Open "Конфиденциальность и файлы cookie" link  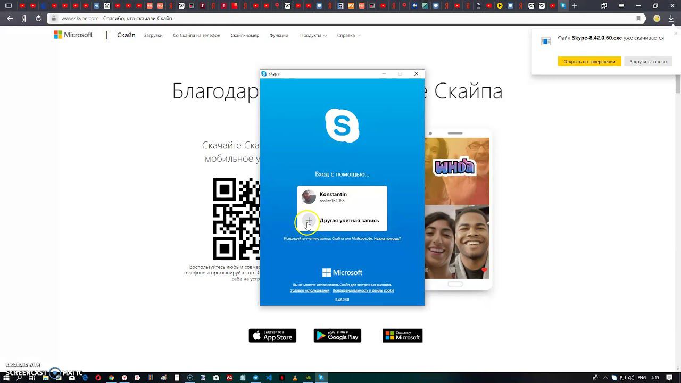coord(363,290)
